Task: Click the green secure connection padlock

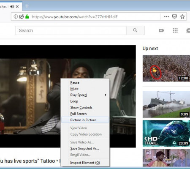Action: pos(27,16)
